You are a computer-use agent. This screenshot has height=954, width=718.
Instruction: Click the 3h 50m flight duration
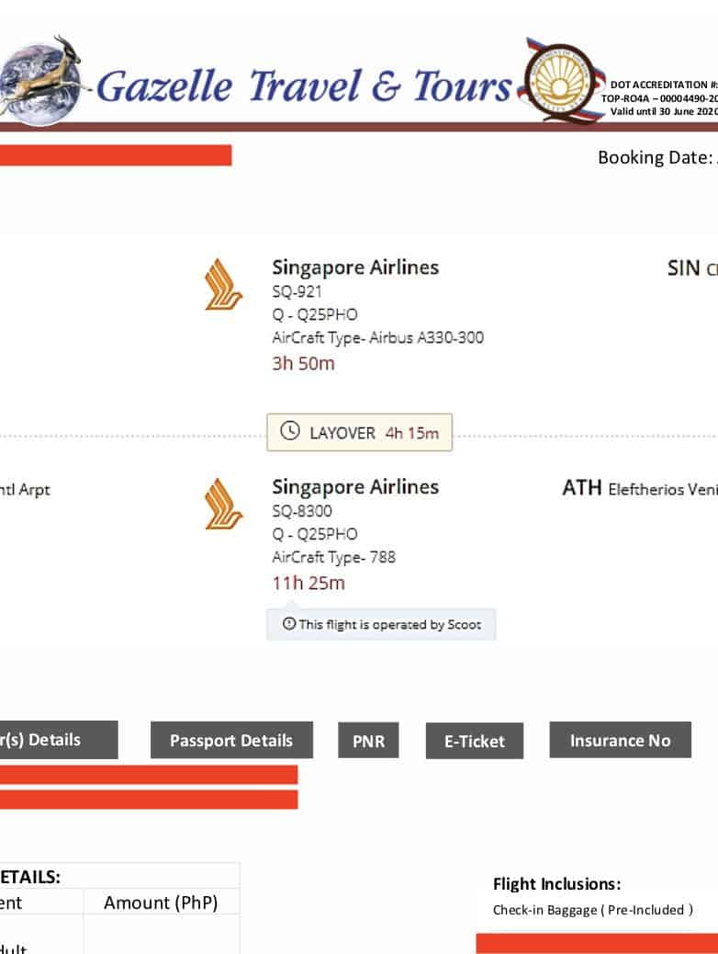pos(303,363)
